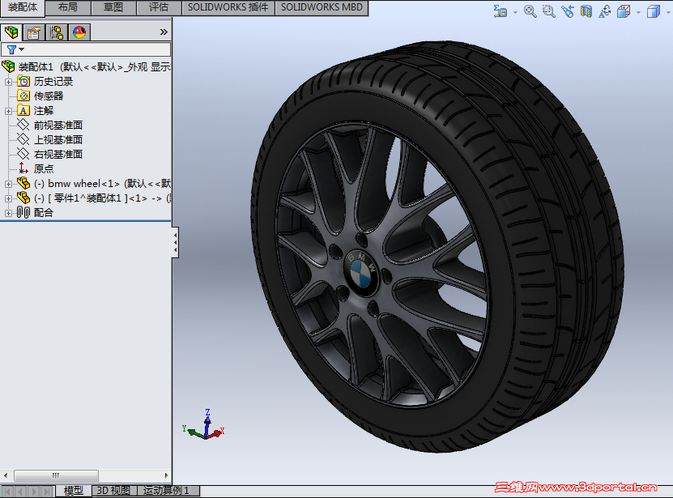Click the tree filter funnel icon
The image size is (673, 498).
[x=11, y=50]
